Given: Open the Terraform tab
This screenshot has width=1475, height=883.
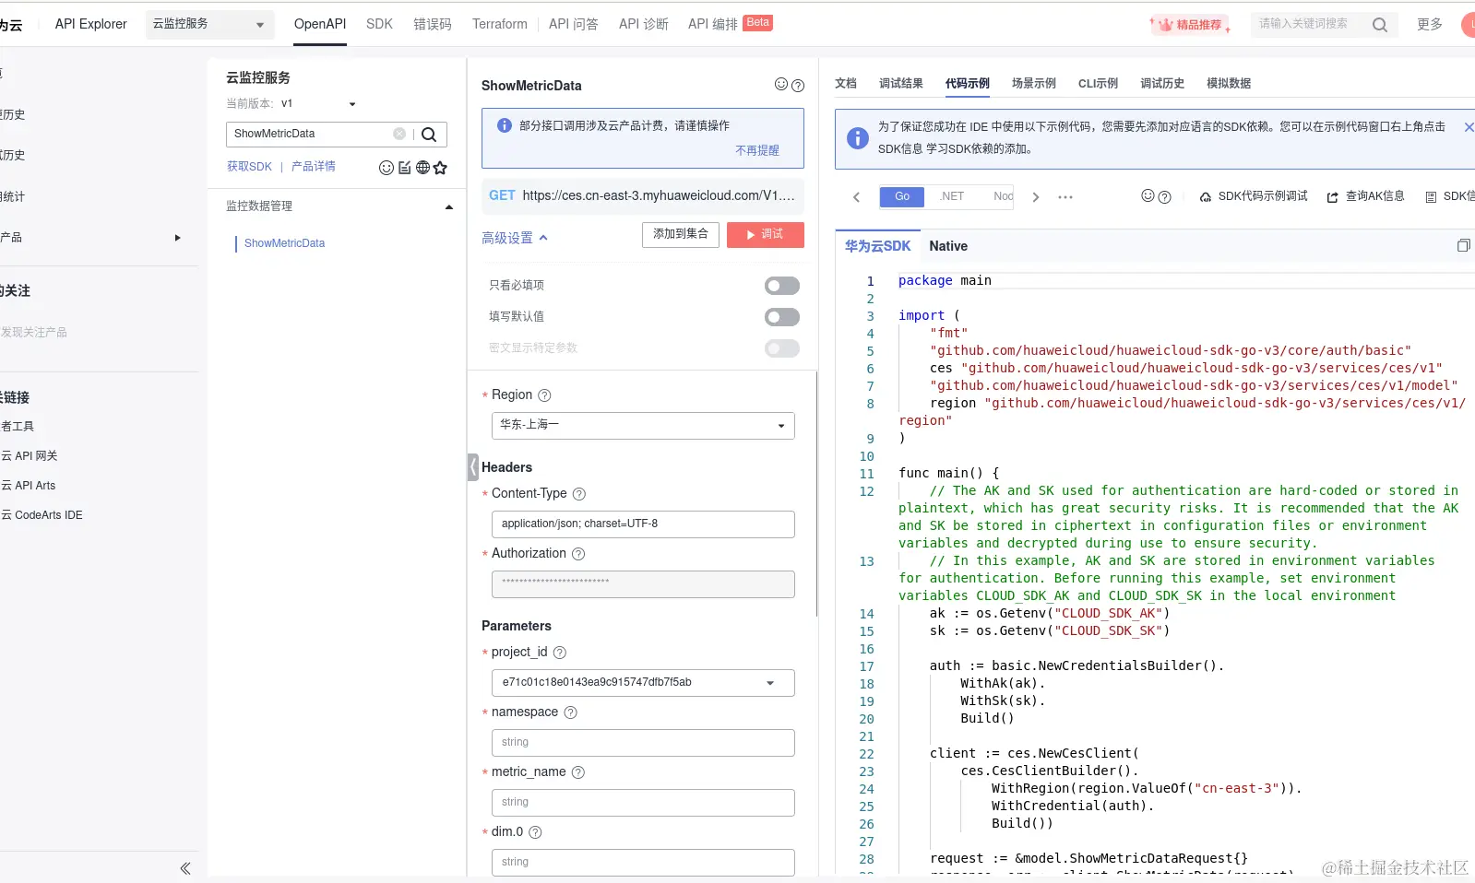Looking at the screenshot, I should tap(500, 24).
